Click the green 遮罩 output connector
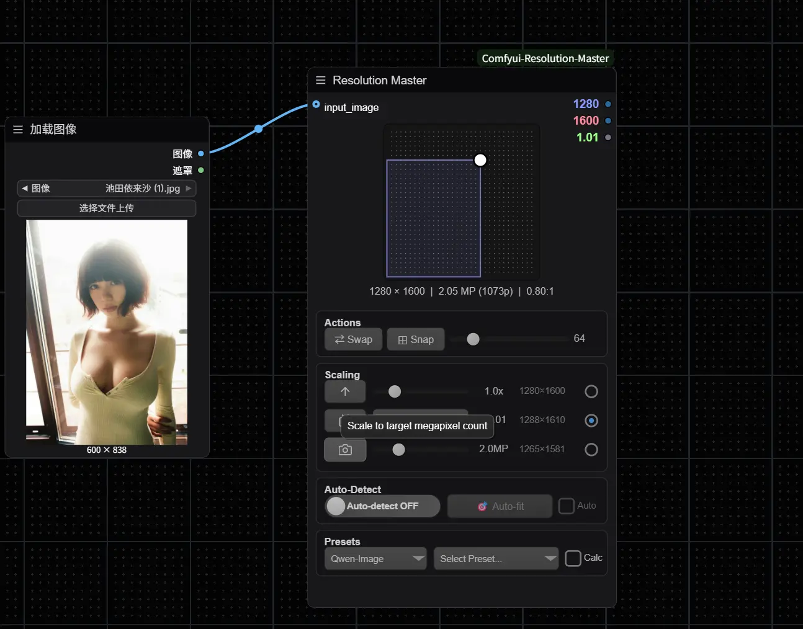The height and width of the screenshot is (629, 803). 200,170
